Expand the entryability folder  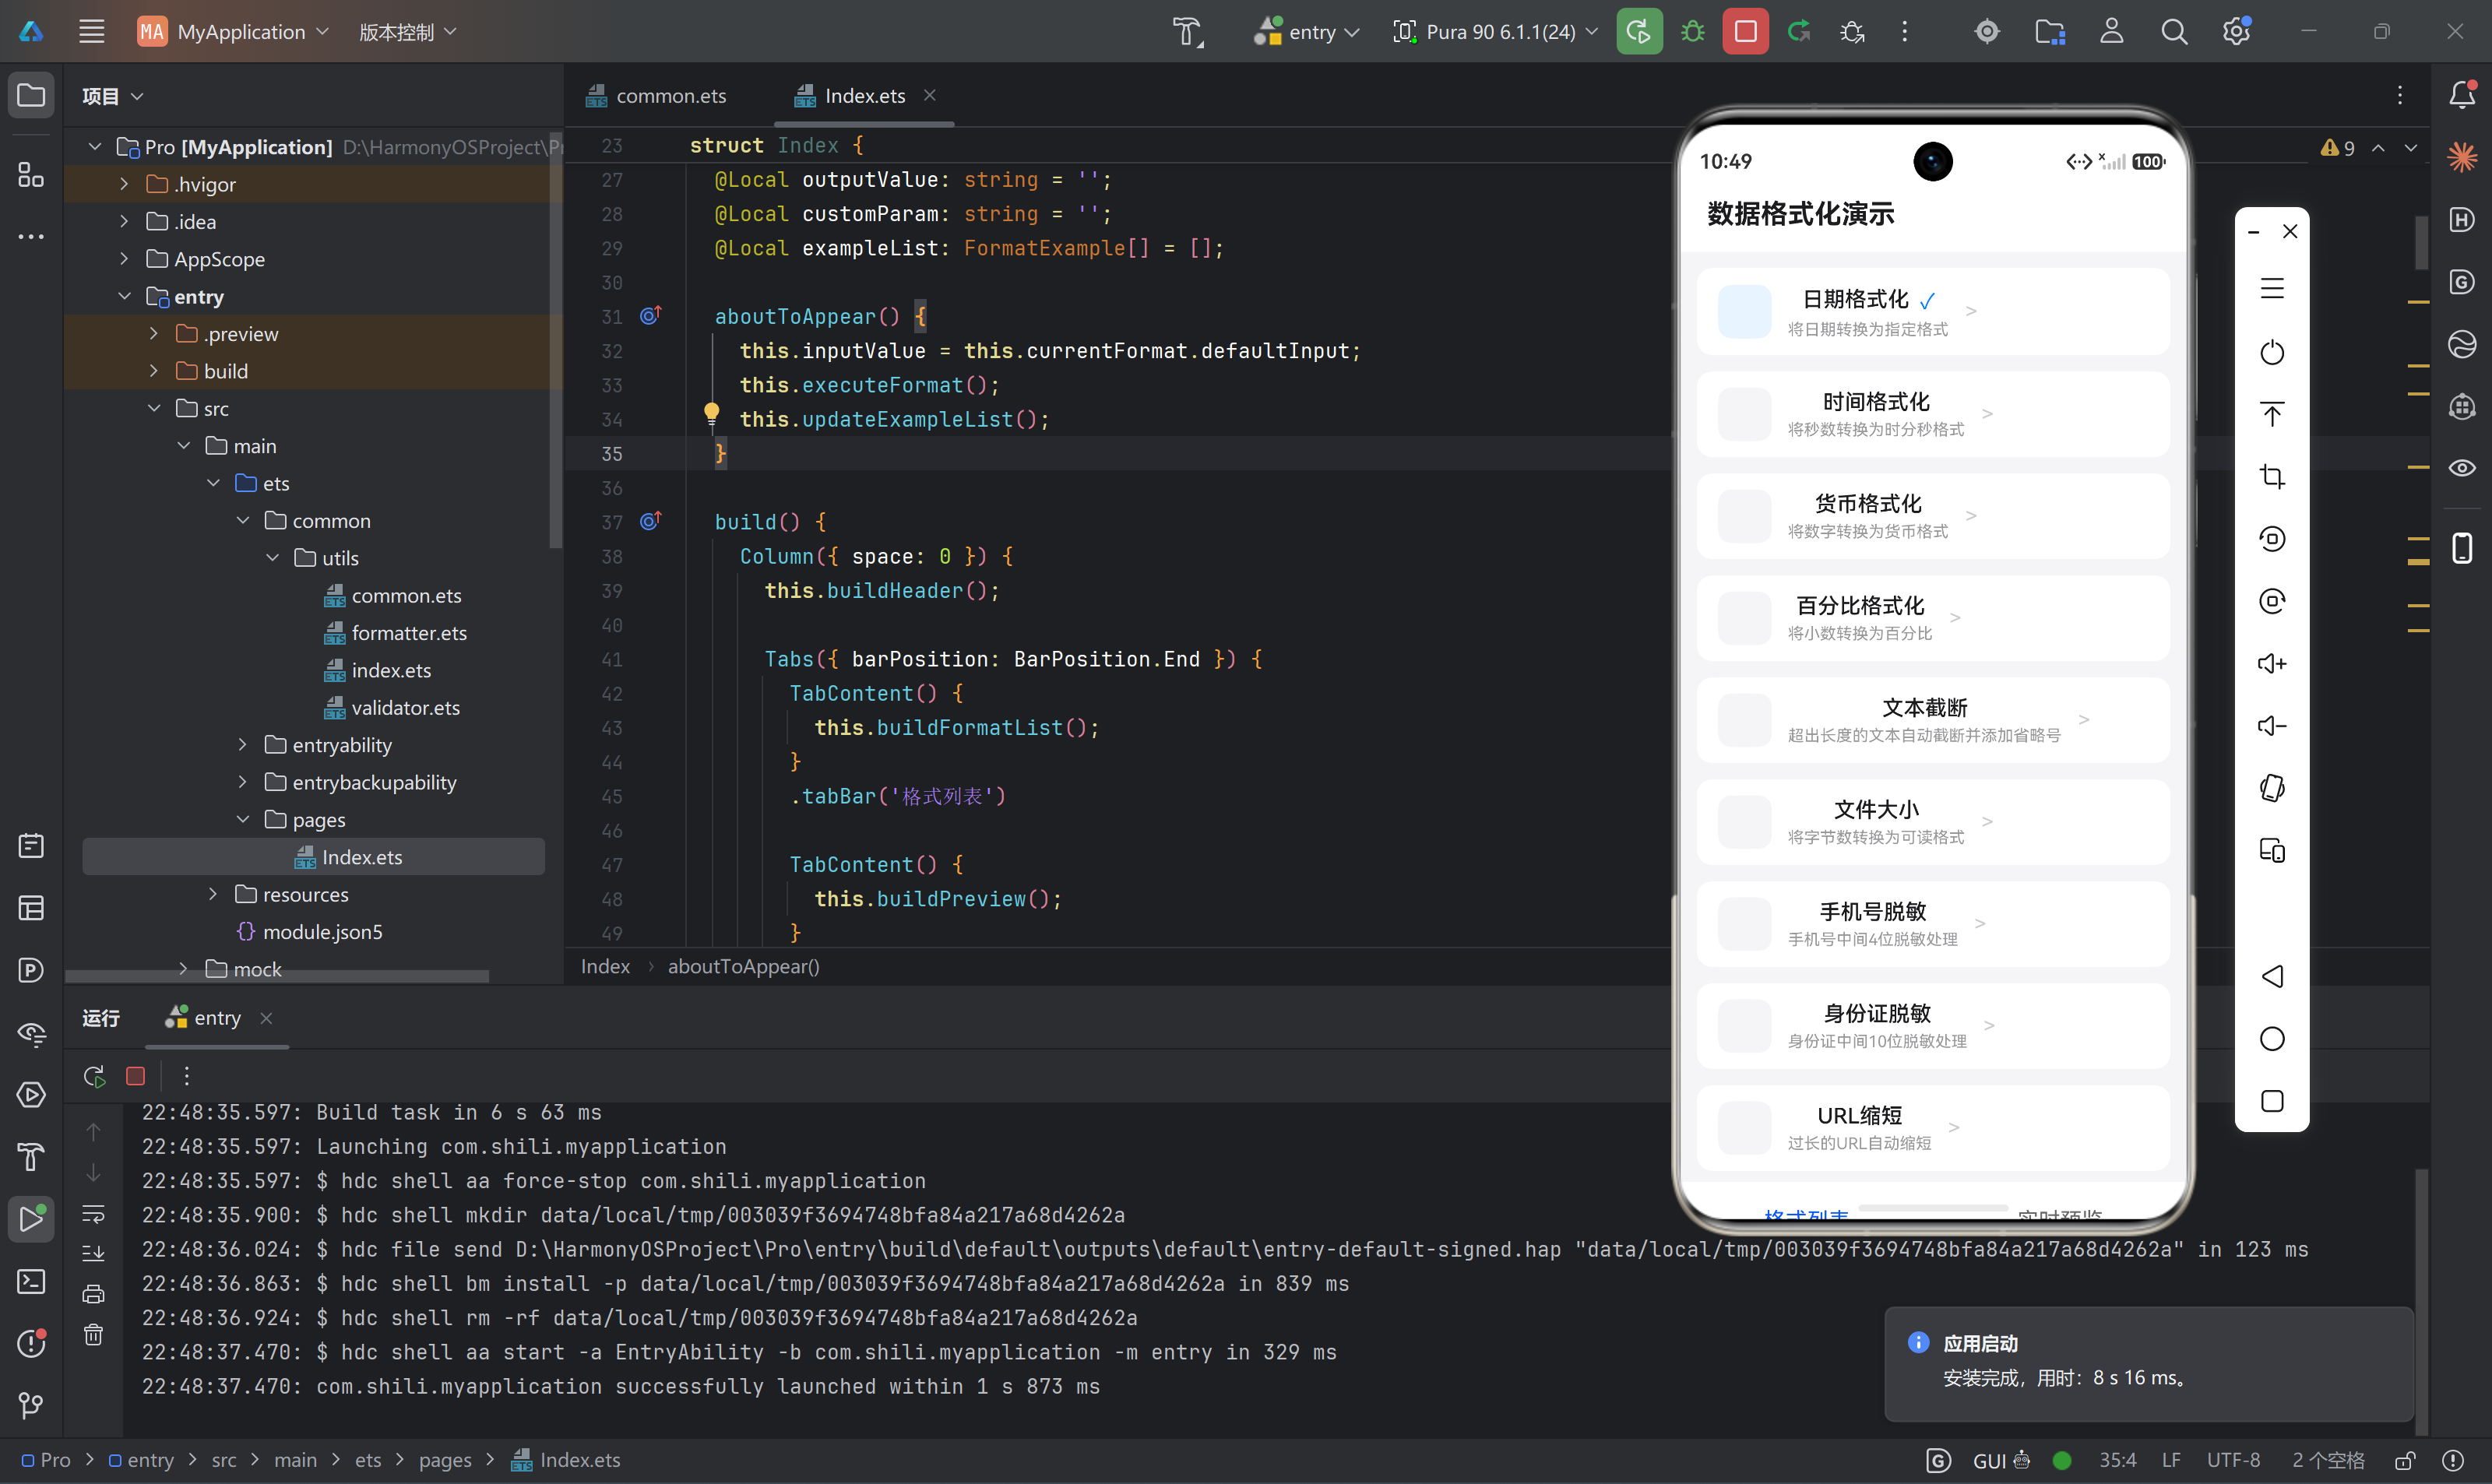tap(242, 745)
